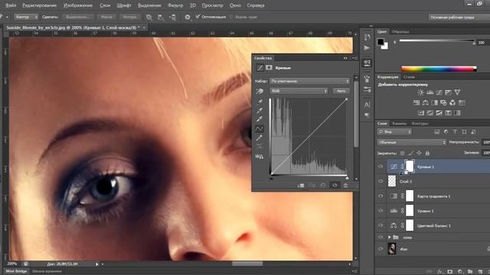Click the Авто button in Curves
The image size is (490, 275).
[x=341, y=91]
